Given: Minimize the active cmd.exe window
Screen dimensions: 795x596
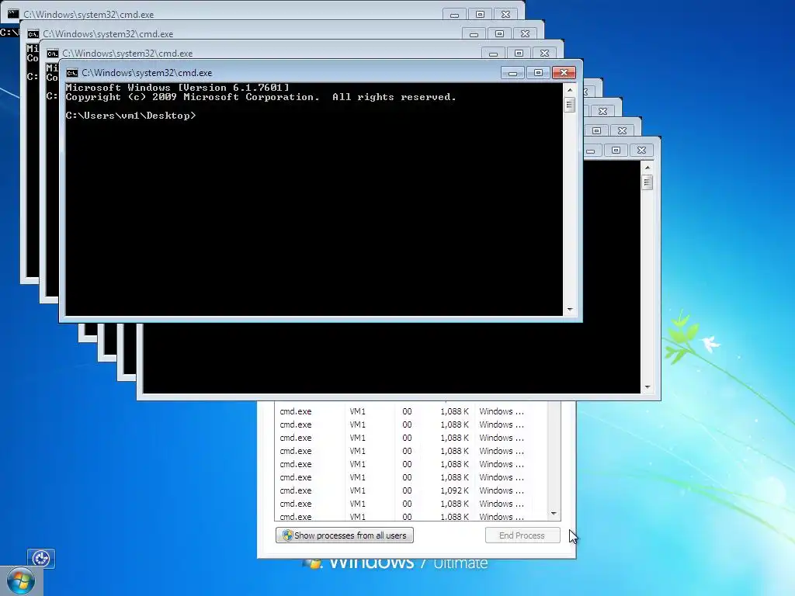Looking at the screenshot, I should coord(512,73).
